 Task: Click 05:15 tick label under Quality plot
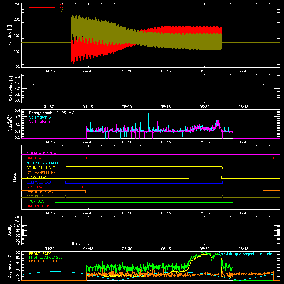click(166, 249)
